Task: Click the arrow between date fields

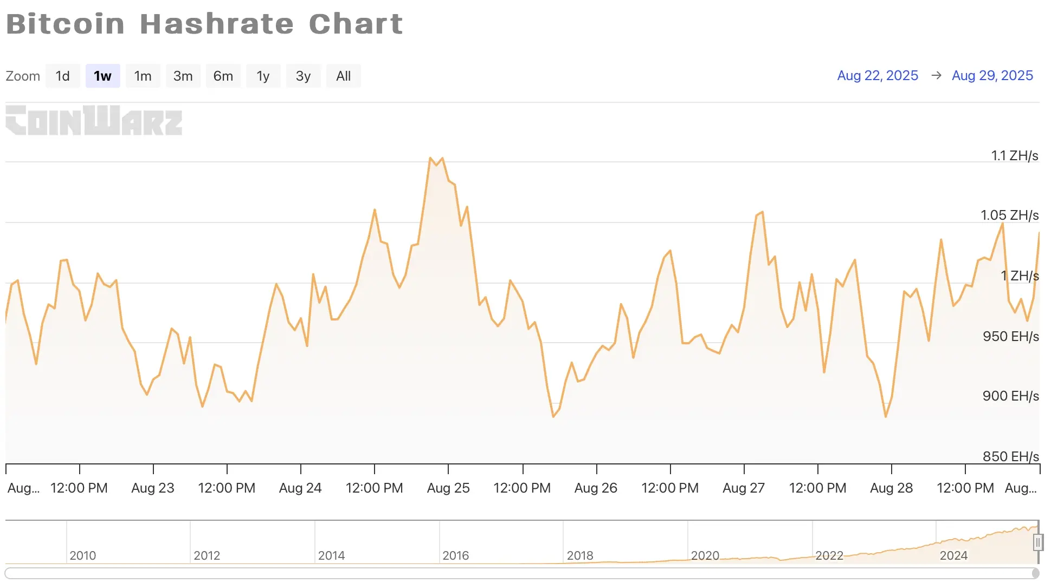Action: tap(936, 75)
